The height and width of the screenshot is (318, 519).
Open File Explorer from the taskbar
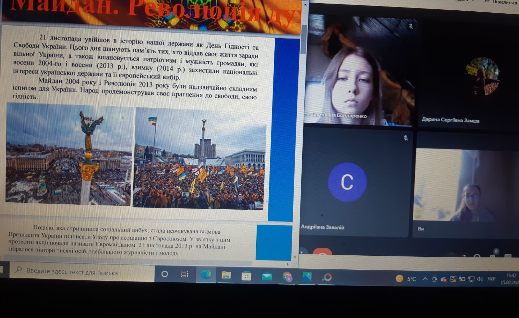point(226,275)
